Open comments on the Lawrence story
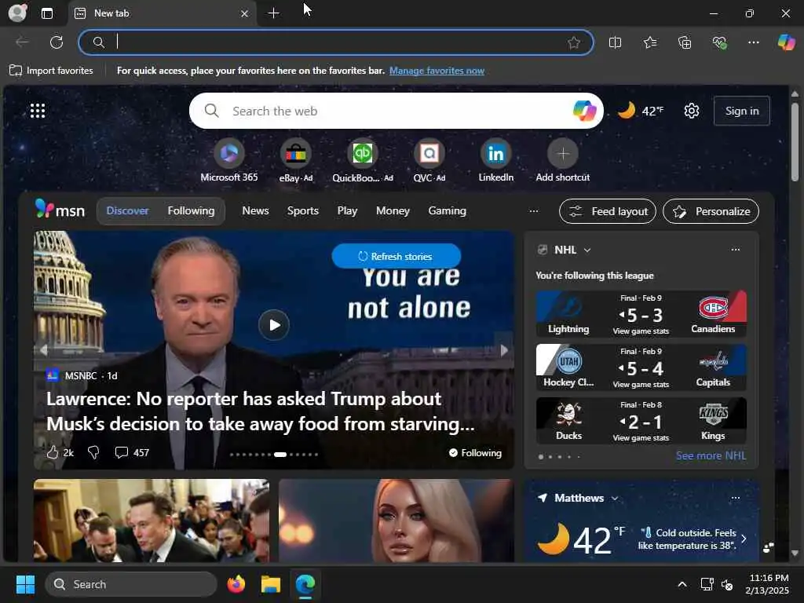This screenshot has width=804, height=603. [132, 452]
